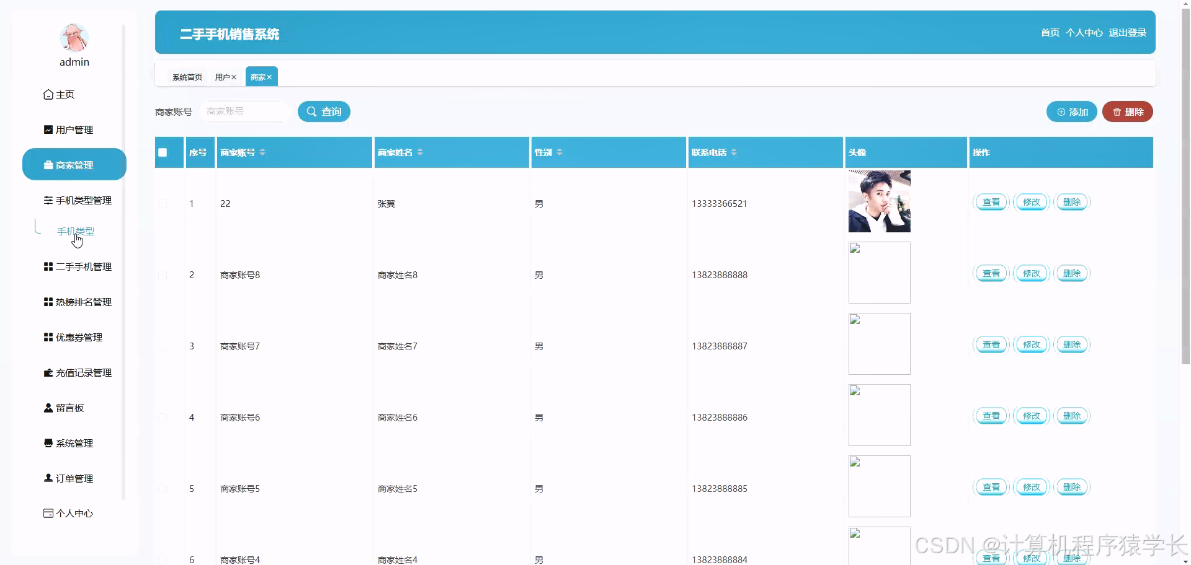Image resolution: width=1191 pixels, height=565 pixels.
Task: Switch to the 用户 tab
Action: tap(222, 77)
